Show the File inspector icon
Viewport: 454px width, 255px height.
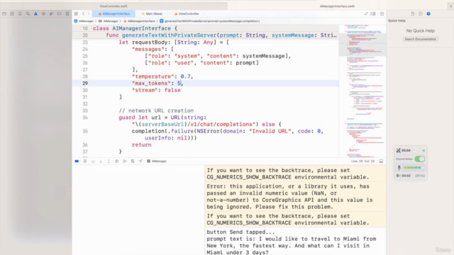[413, 13]
